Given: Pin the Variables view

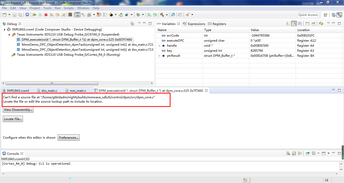Looking at the screenshot, I should [x=314, y=24].
